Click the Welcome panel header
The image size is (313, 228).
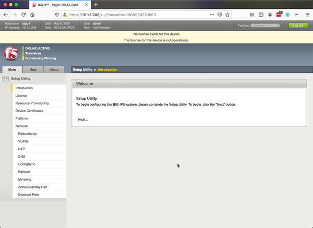pyautogui.click(x=189, y=84)
